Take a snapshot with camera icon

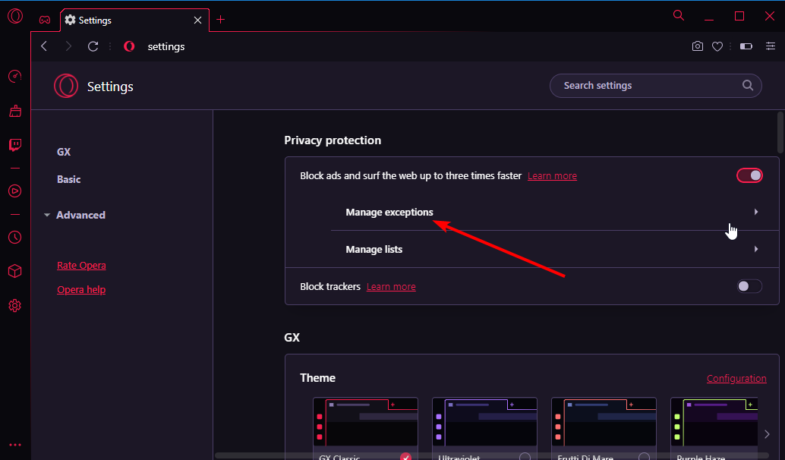[698, 46]
